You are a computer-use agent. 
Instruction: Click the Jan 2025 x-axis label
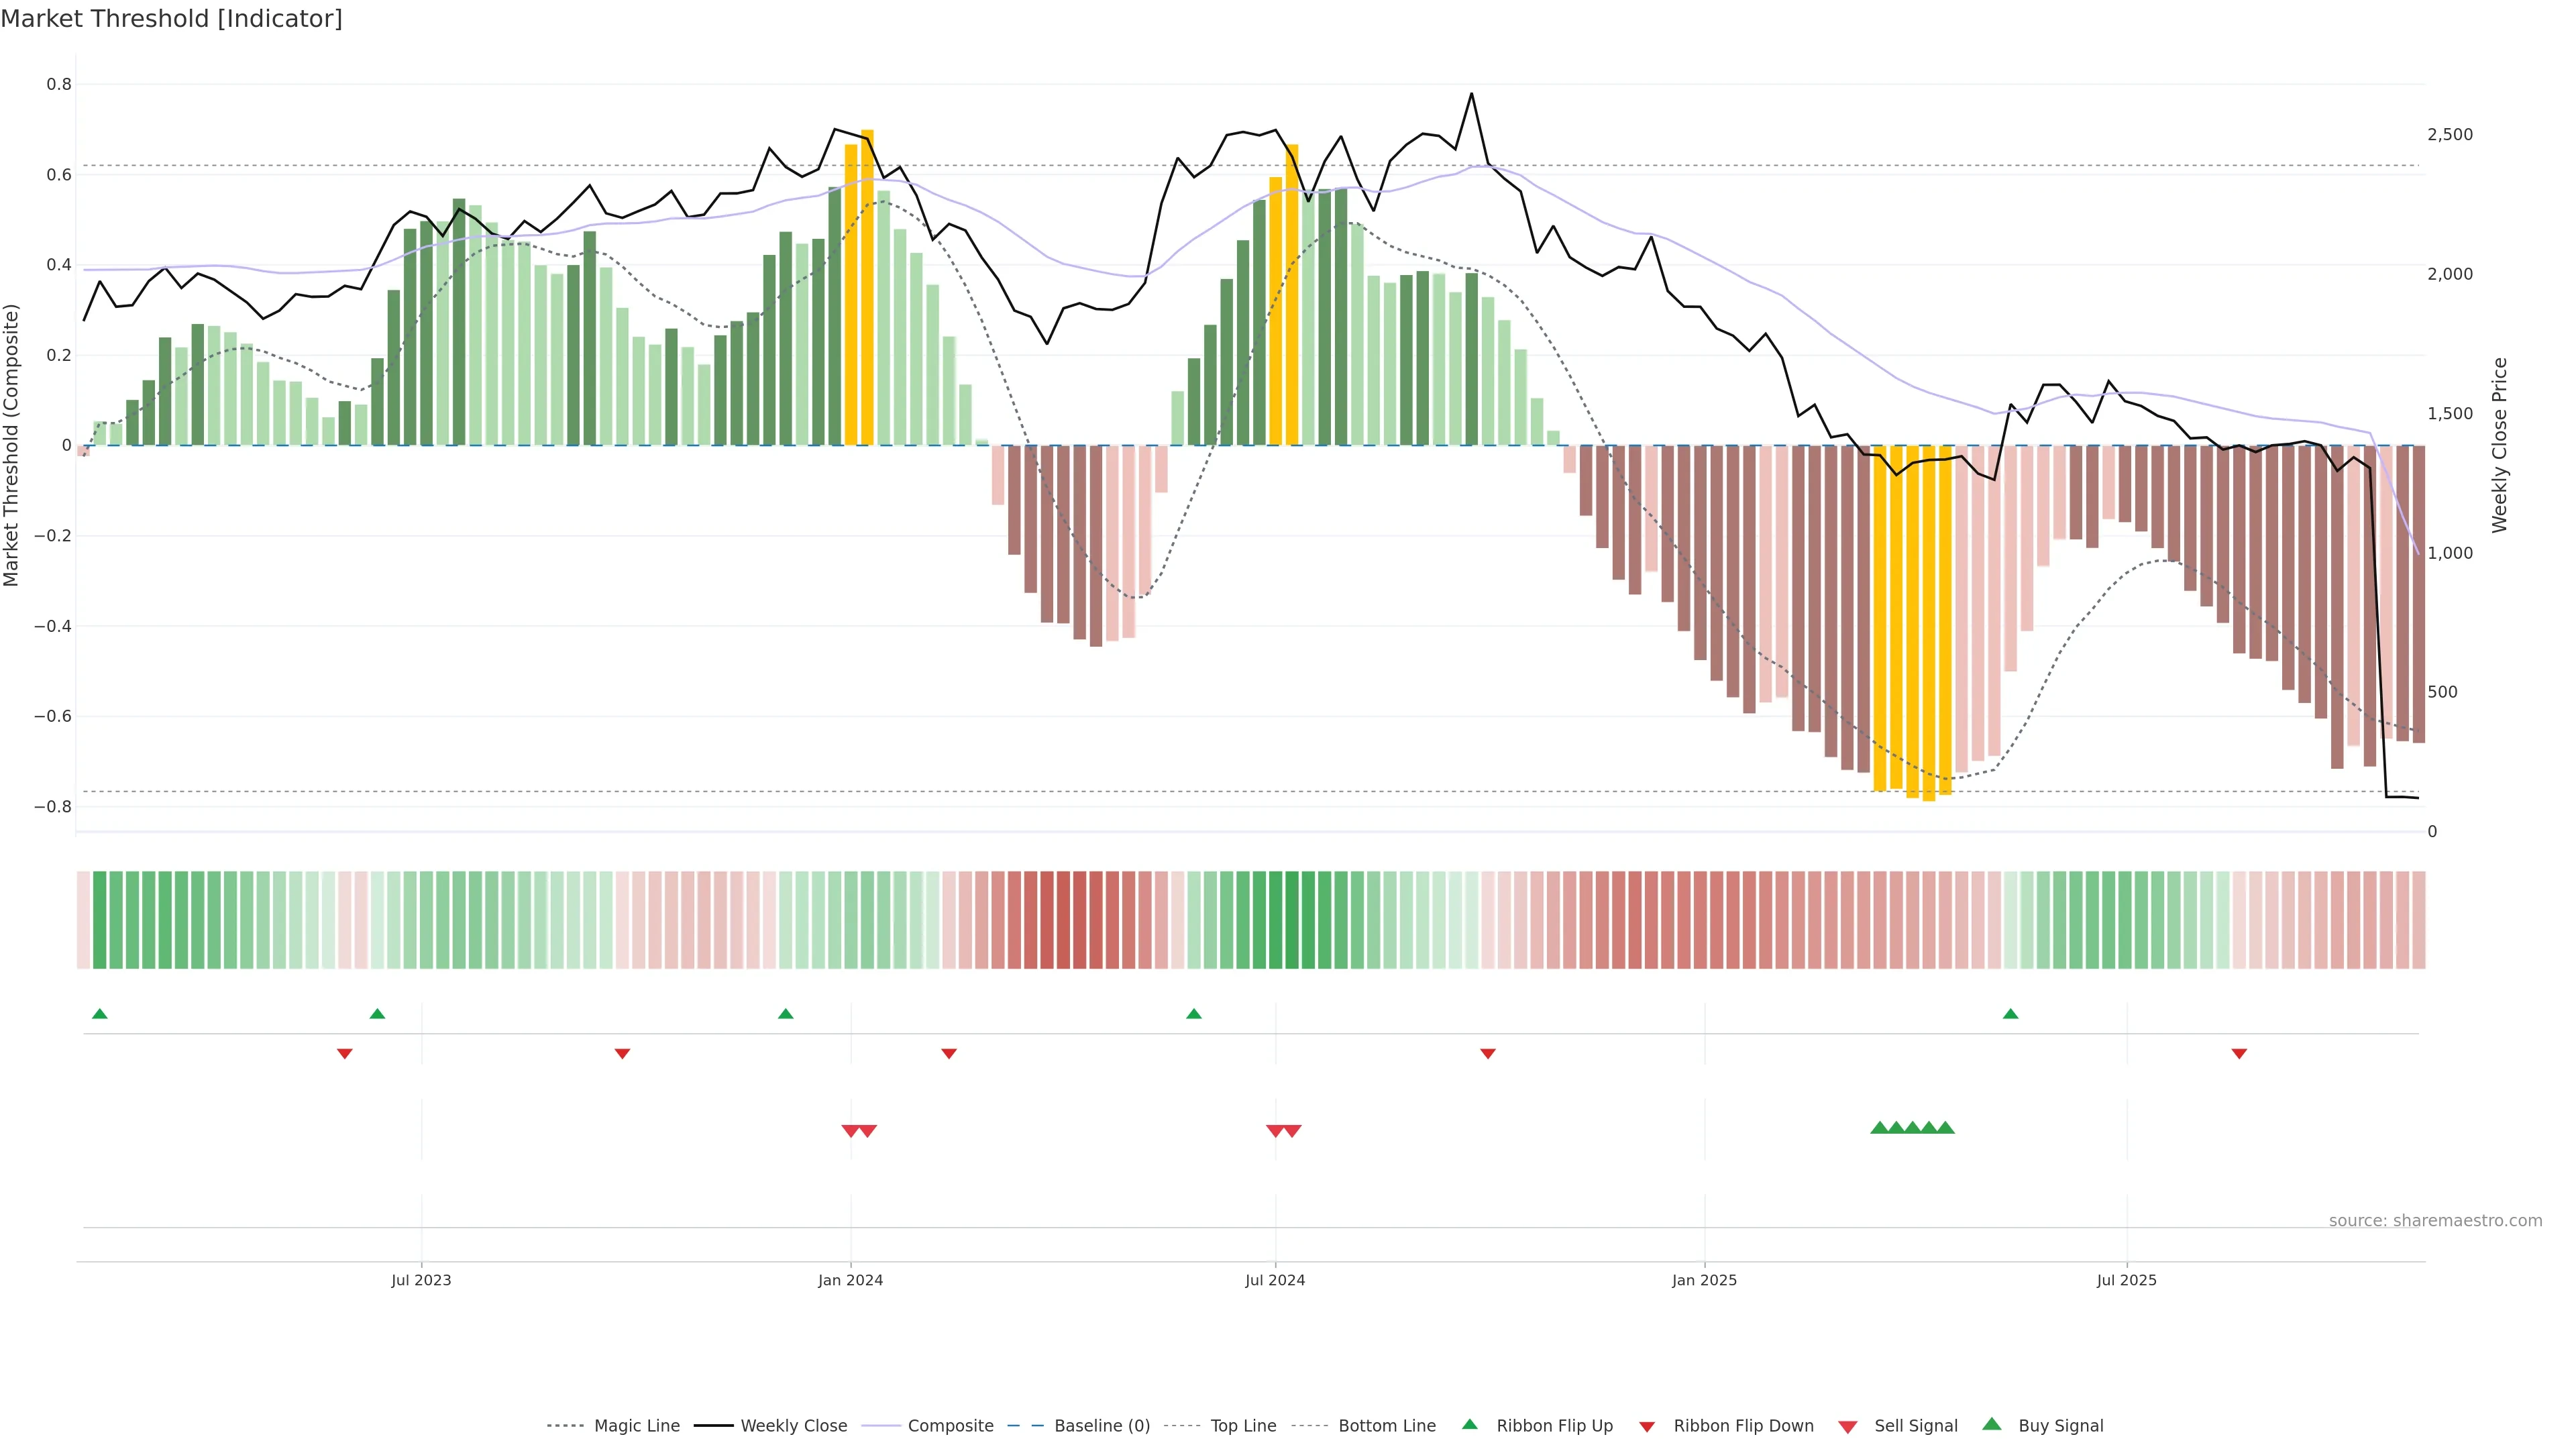click(1704, 1280)
